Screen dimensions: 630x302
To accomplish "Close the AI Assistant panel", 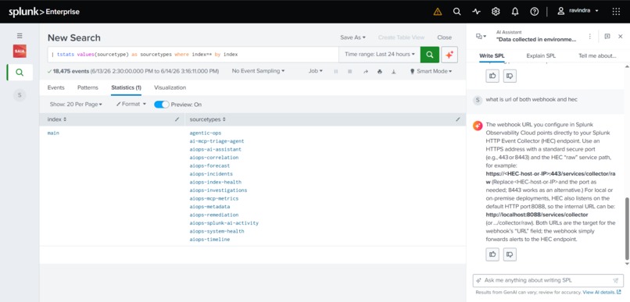I will pyautogui.click(x=621, y=36).
